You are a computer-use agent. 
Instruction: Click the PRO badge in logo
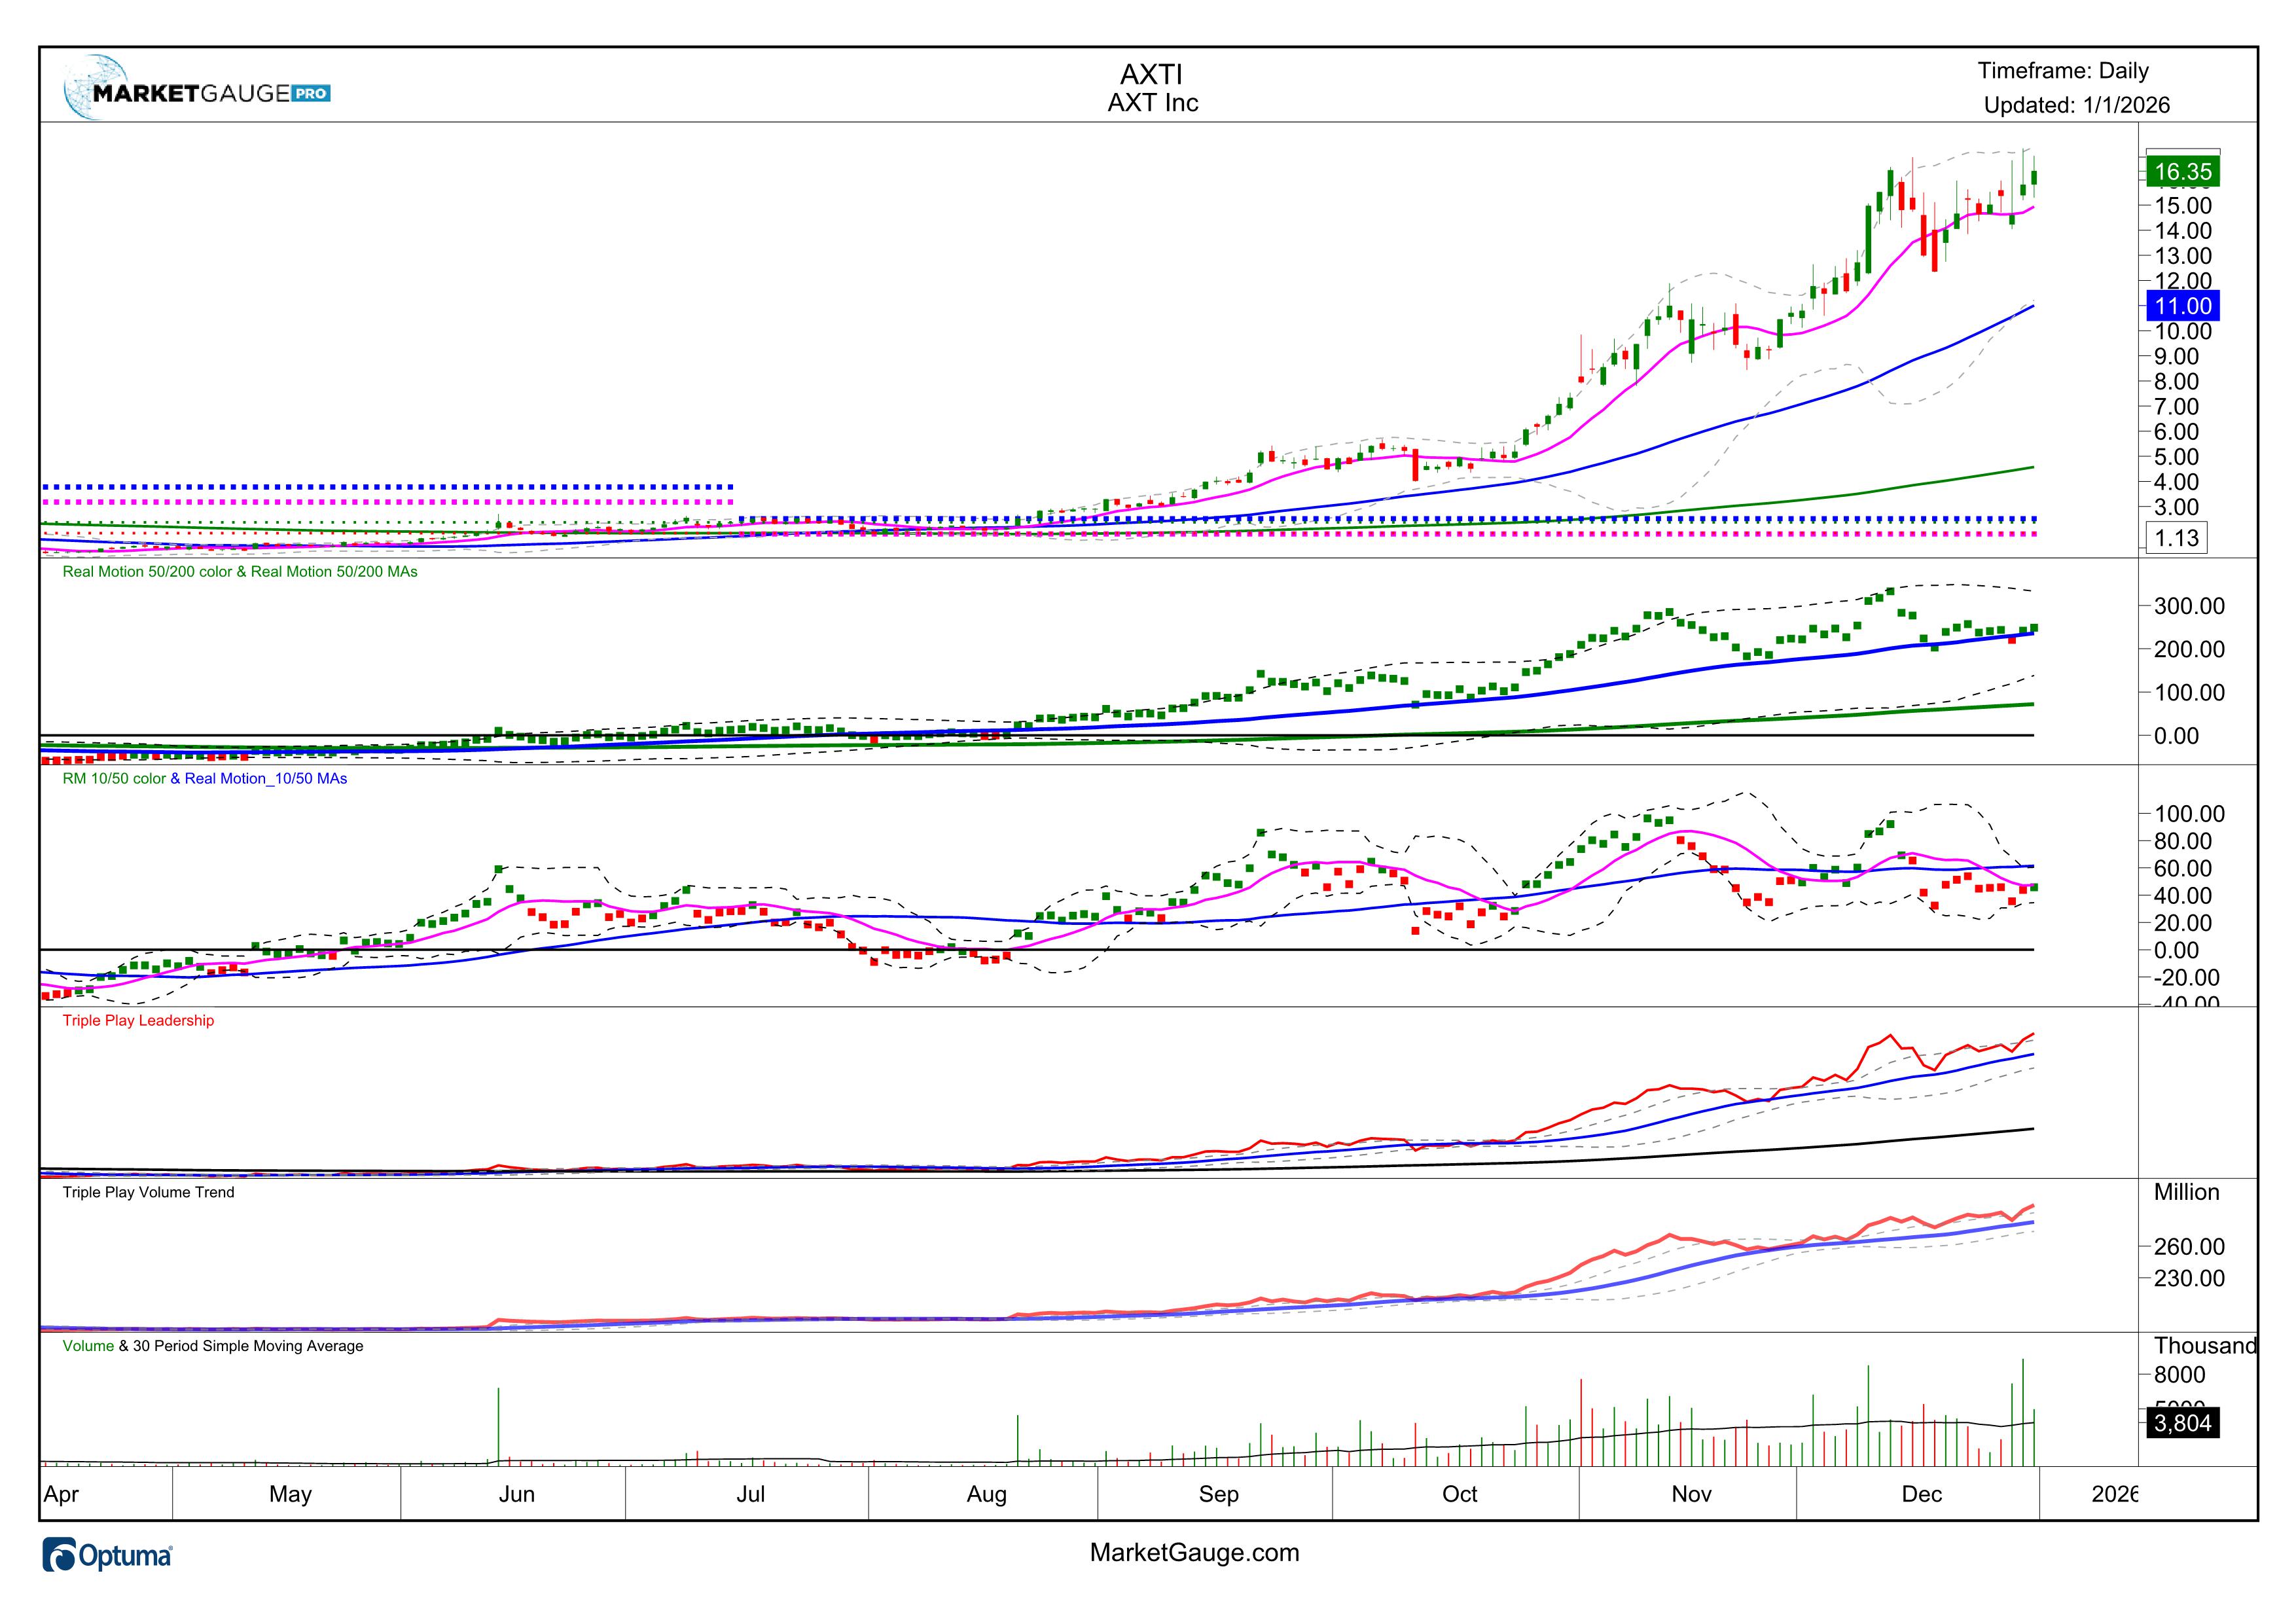(311, 94)
